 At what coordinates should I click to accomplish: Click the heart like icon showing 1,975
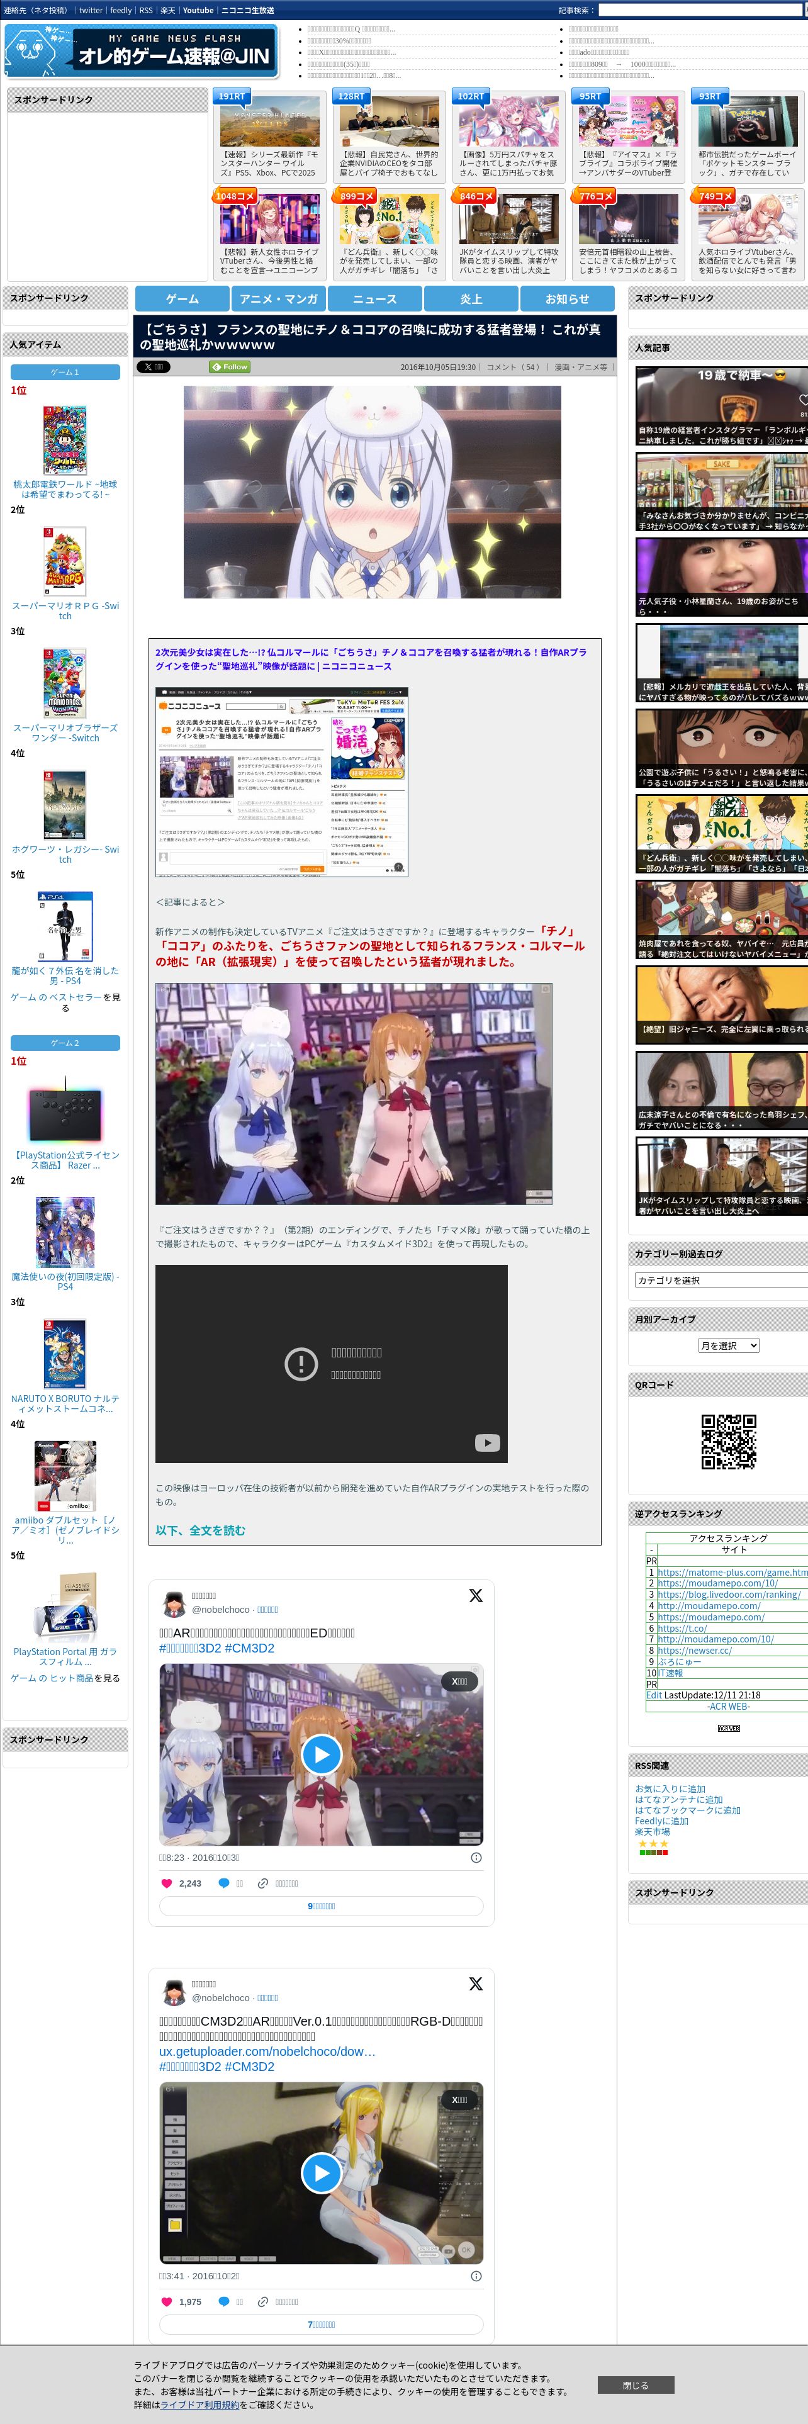point(167,2302)
